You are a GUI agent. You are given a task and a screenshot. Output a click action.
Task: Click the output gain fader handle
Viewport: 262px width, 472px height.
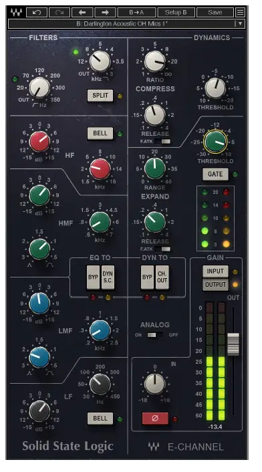tap(233, 344)
